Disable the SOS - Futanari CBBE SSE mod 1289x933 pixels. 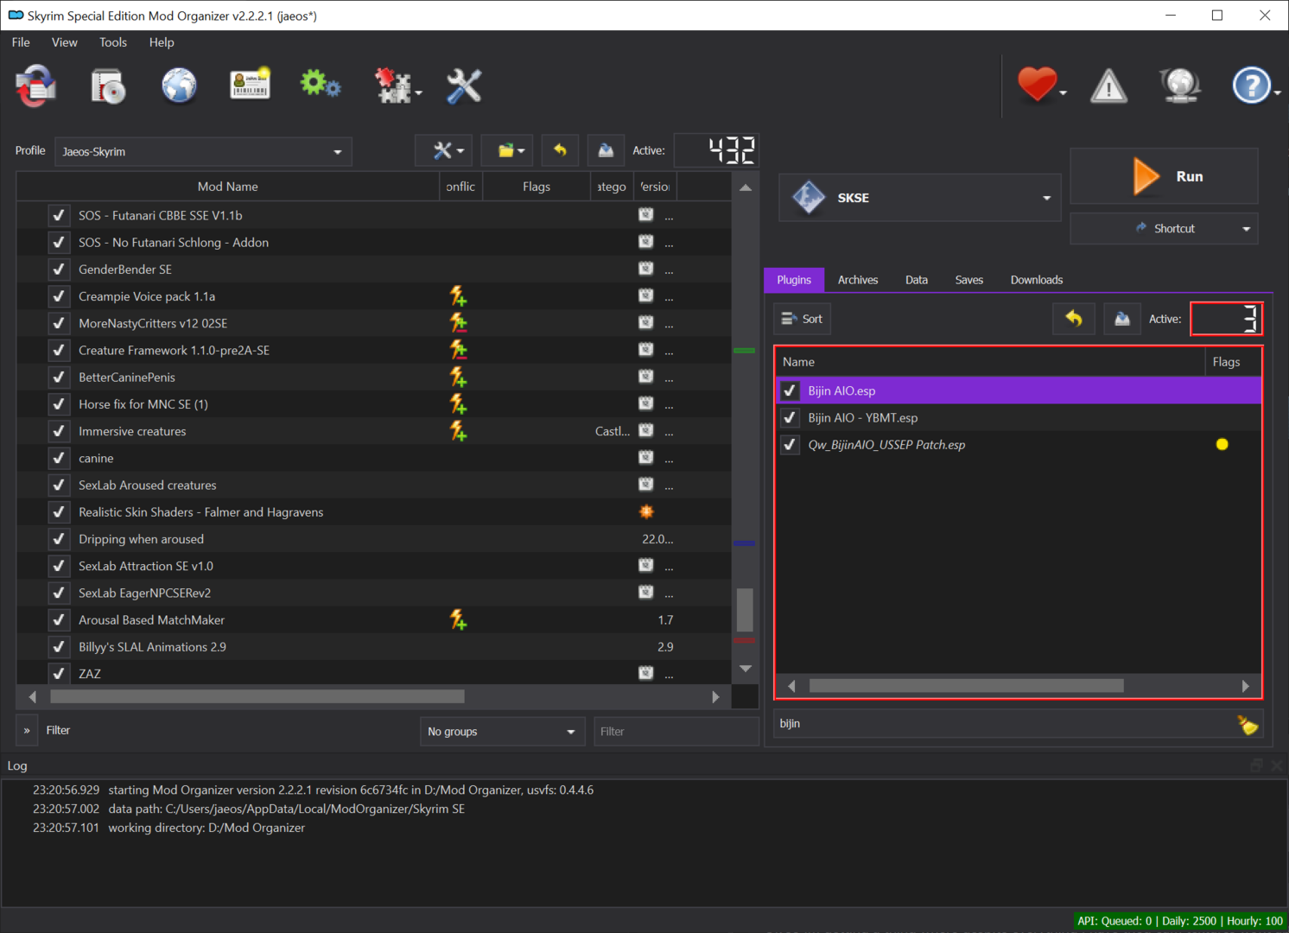click(59, 215)
